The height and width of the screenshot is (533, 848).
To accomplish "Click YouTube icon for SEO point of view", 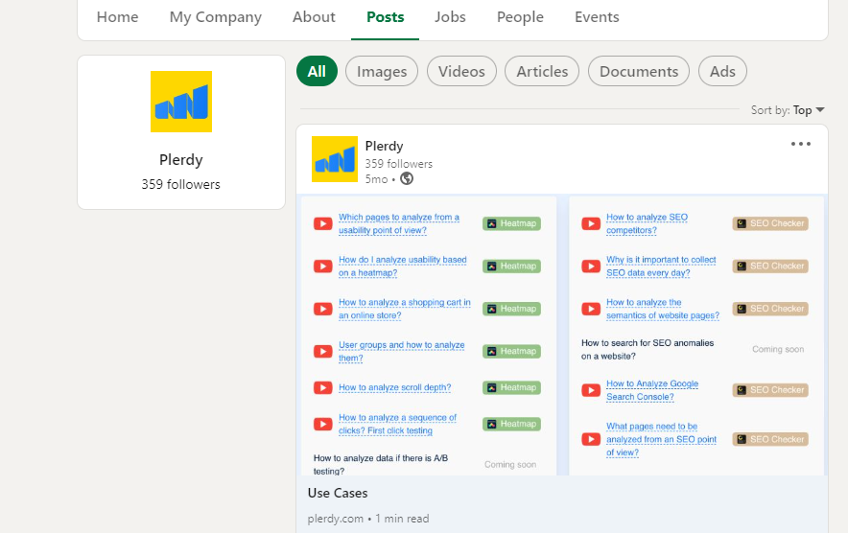I will pyautogui.click(x=591, y=439).
